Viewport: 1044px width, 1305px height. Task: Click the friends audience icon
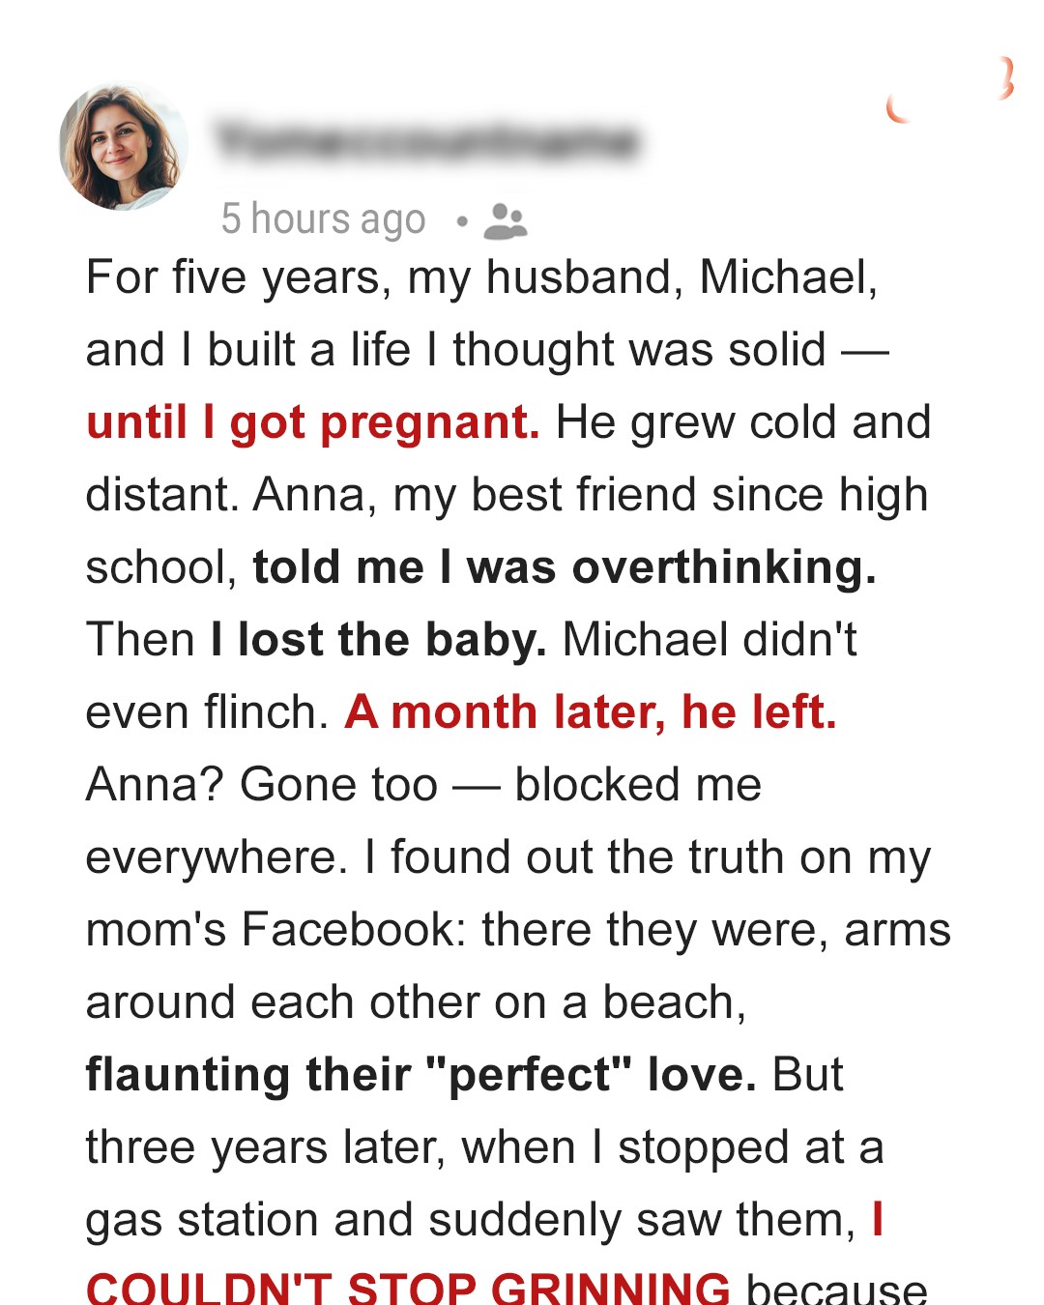[505, 221]
